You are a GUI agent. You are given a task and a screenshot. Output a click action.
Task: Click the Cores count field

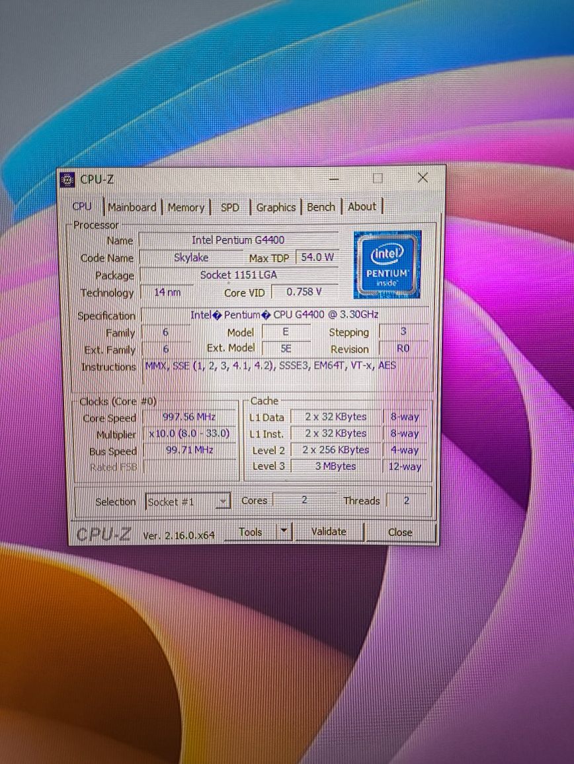click(x=304, y=500)
